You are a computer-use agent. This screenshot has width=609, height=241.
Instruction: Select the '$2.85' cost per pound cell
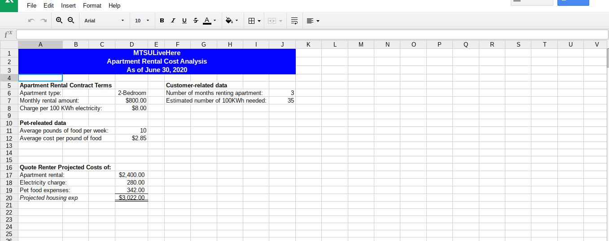pyautogui.click(x=131, y=138)
